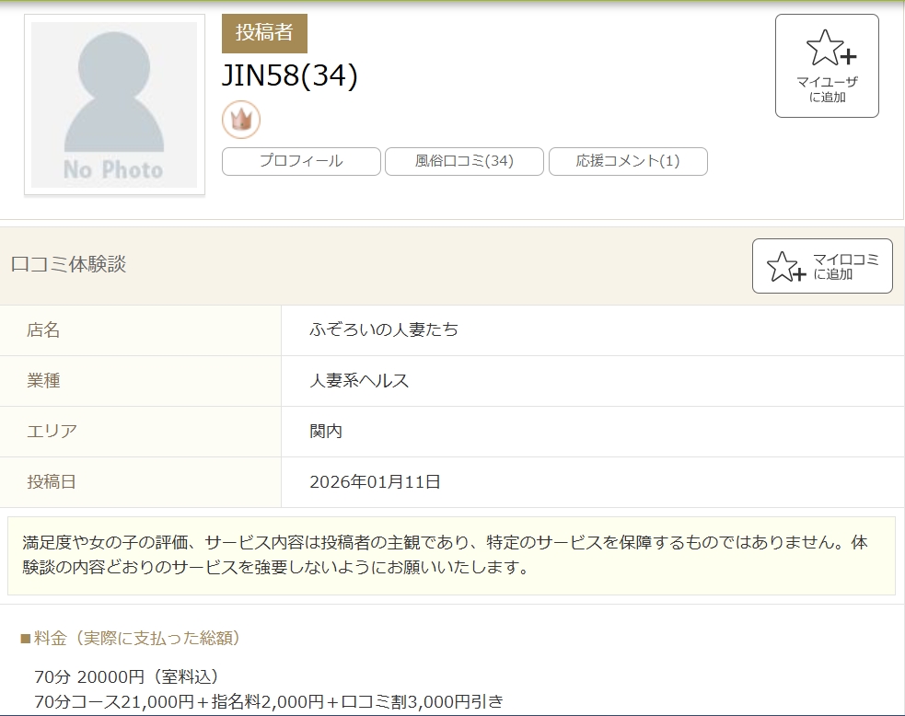Click the 70分 20000円 price line
The width and height of the screenshot is (905, 716).
(x=126, y=677)
